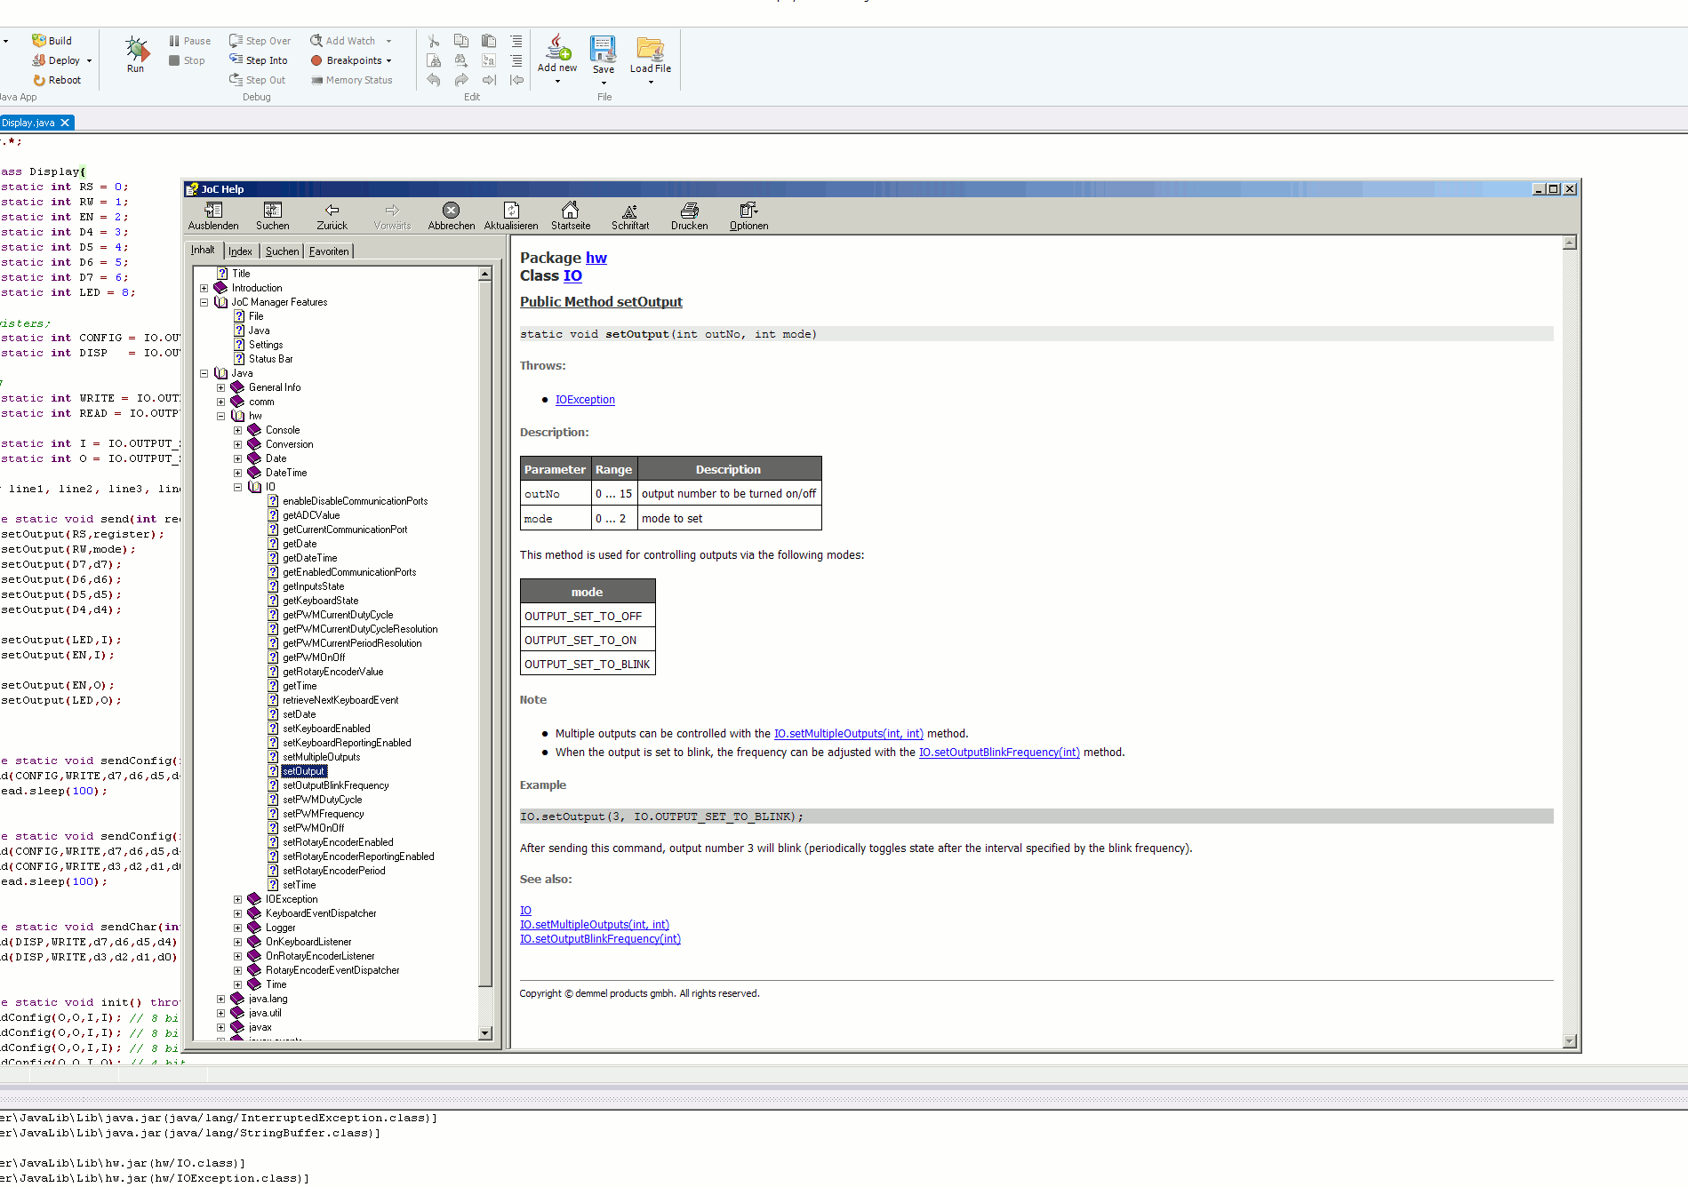Click help content scrollbar up arrow
The width and height of the screenshot is (1688, 1187).
pos(1570,243)
